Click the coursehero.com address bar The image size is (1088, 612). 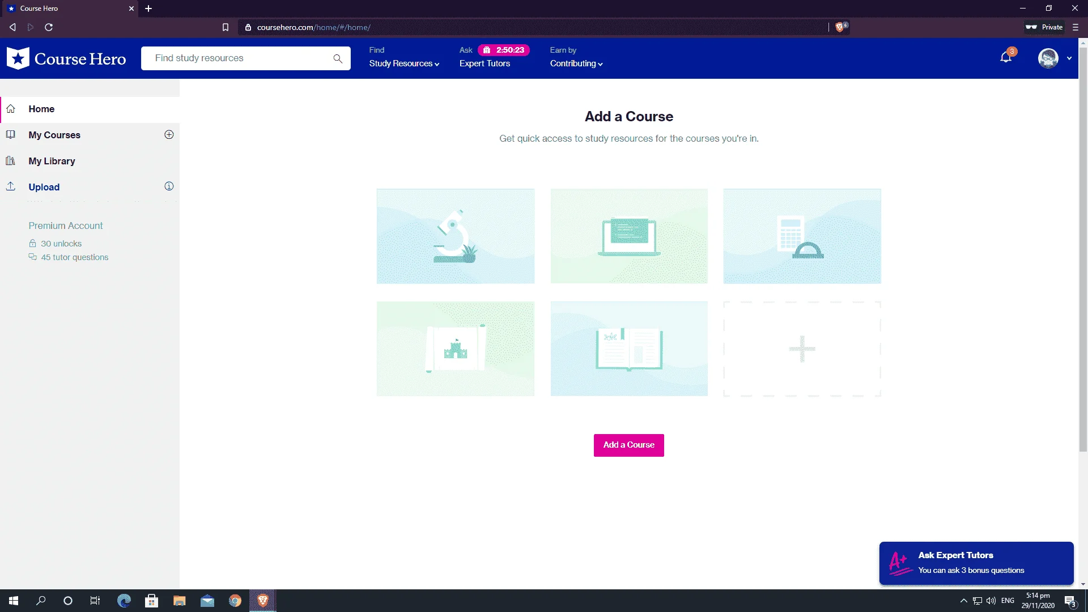pyautogui.click(x=533, y=27)
